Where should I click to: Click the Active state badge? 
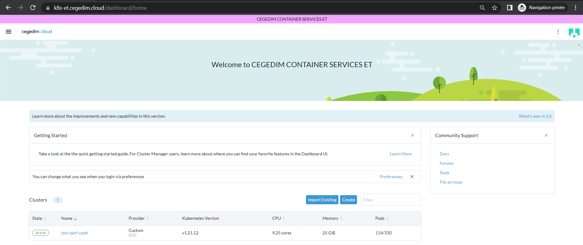coord(40,233)
